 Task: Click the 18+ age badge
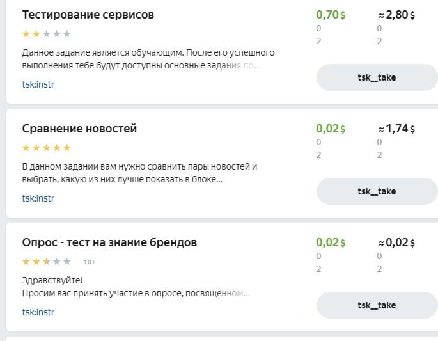click(x=89, y=262)
